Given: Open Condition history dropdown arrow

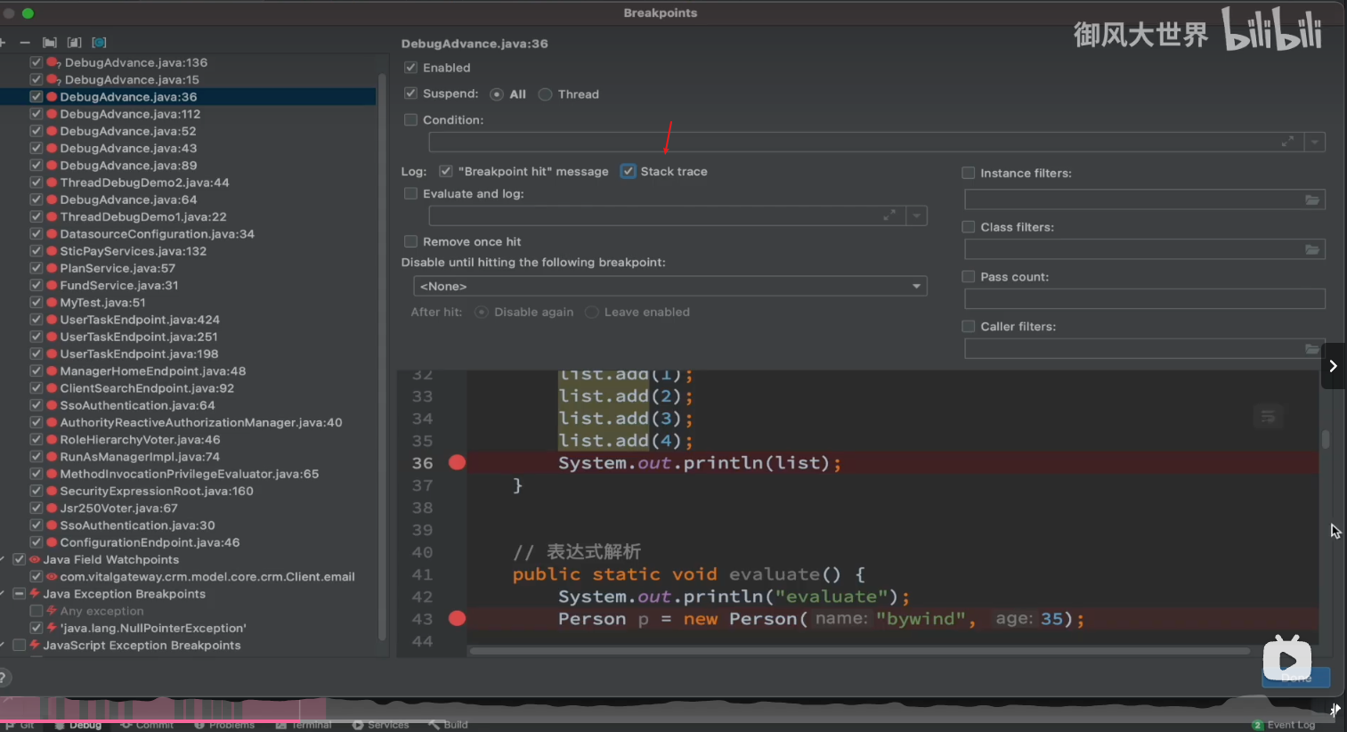Looking at the screenshot, I should tap(1315, 142).
